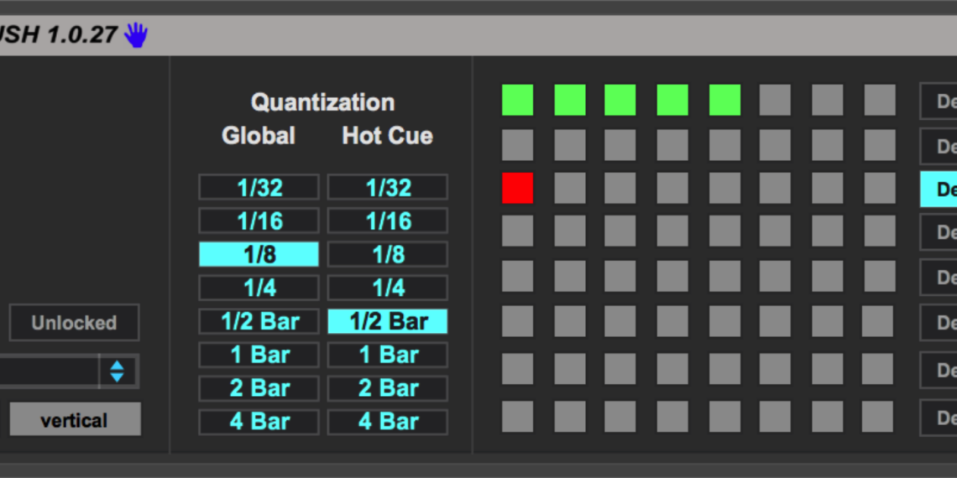Click the last gray pad in top row
The image size is (957, 478).
[x=879, y=100]
